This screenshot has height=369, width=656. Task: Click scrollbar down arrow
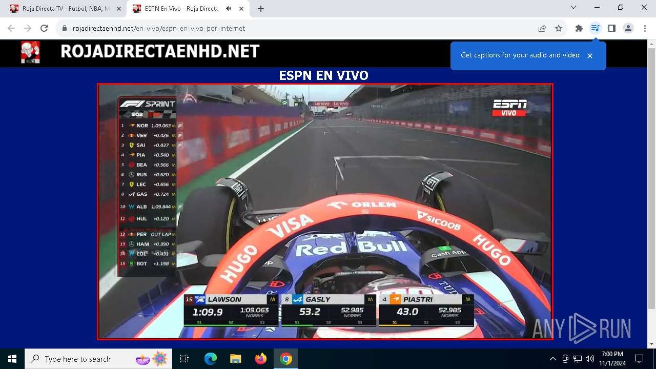pos(652,344)
